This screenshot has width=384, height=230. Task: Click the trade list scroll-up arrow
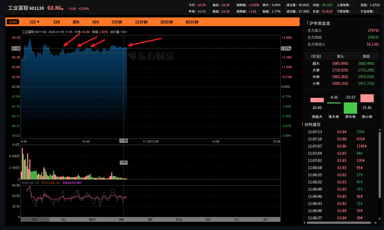coord(380,130)
